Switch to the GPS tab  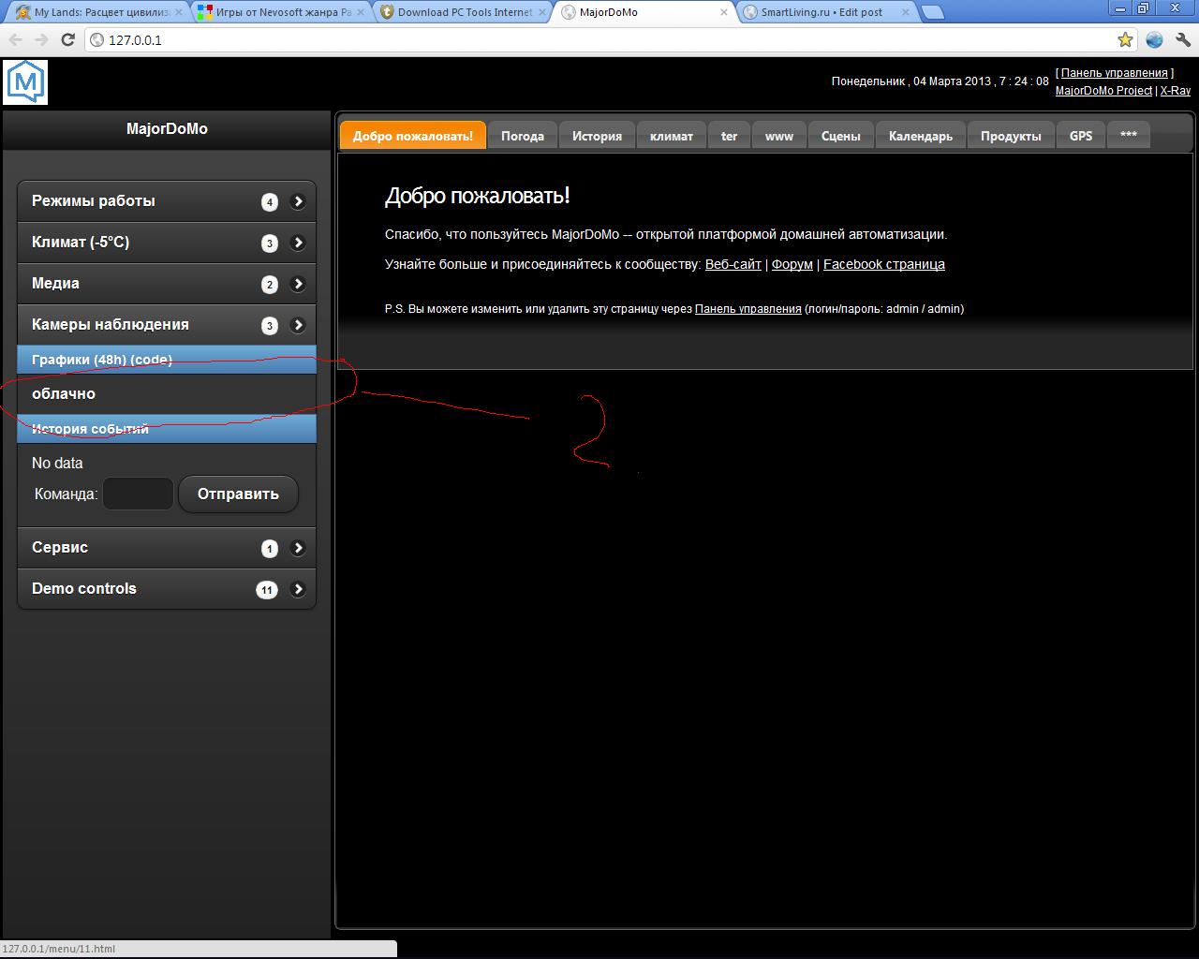tap(1081, 136)
